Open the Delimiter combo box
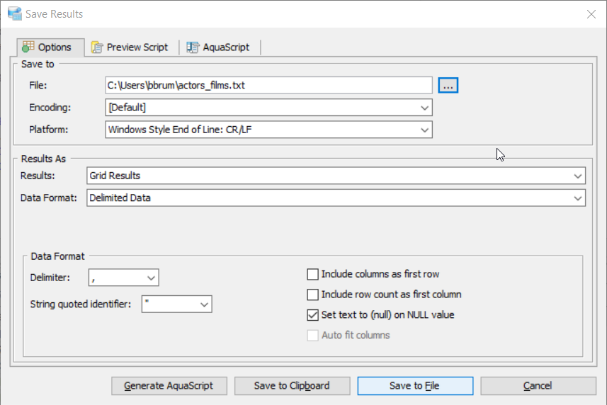This screenshot has width=607, height=405. coord(151,278)
